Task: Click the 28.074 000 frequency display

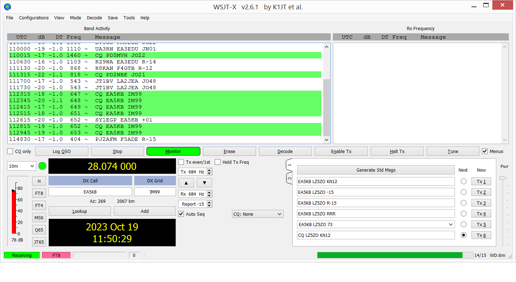Action: click(x=112, y=167)
